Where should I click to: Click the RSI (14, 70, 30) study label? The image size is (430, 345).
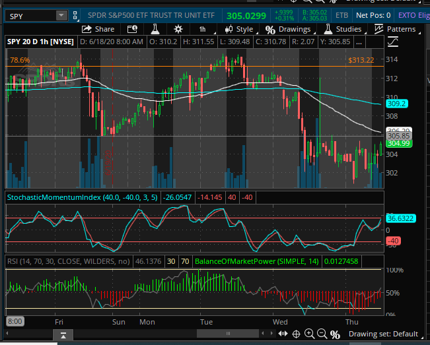(69, 261)
